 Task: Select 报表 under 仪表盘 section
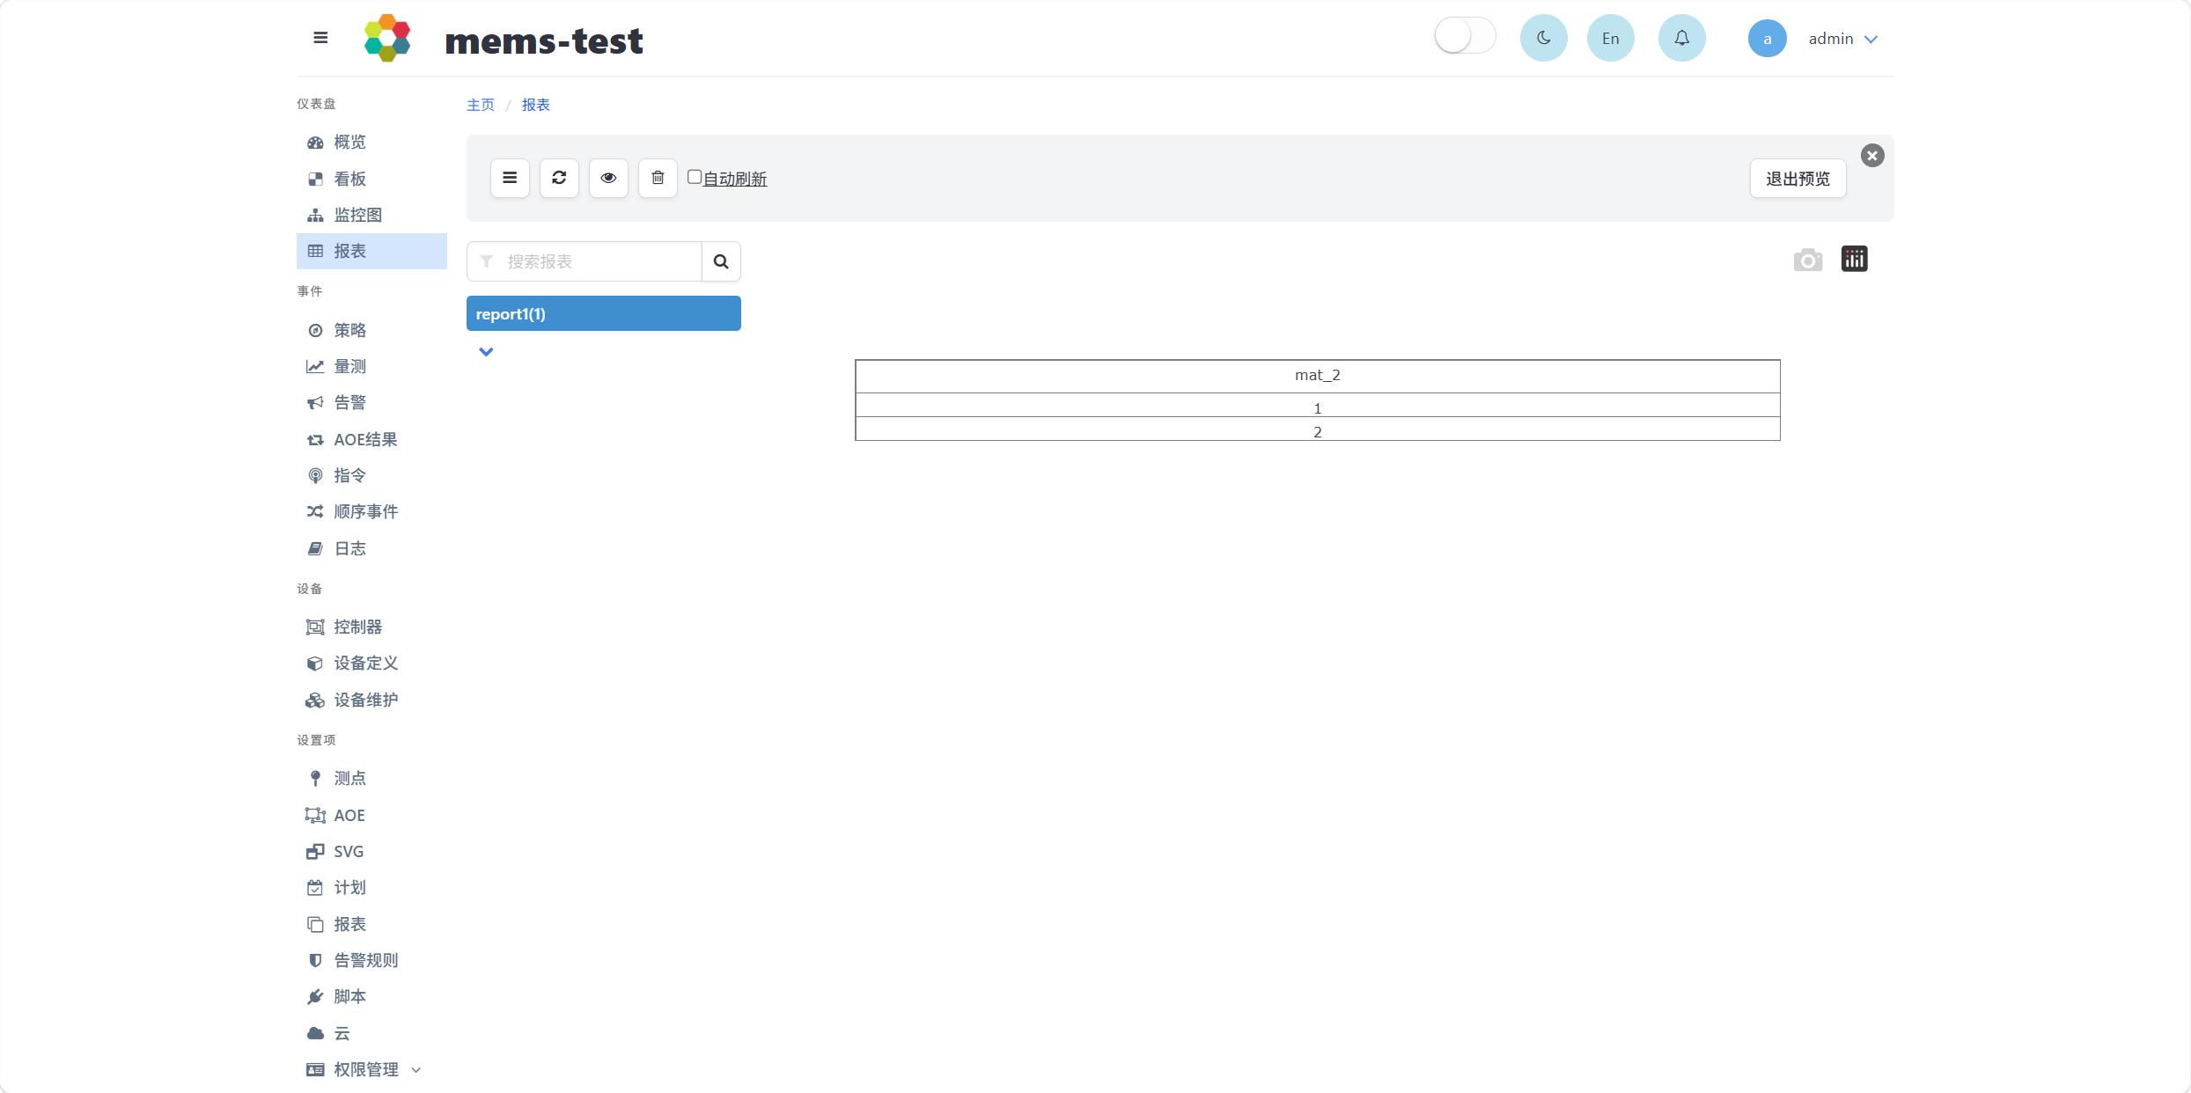click(x=371, y=251)
